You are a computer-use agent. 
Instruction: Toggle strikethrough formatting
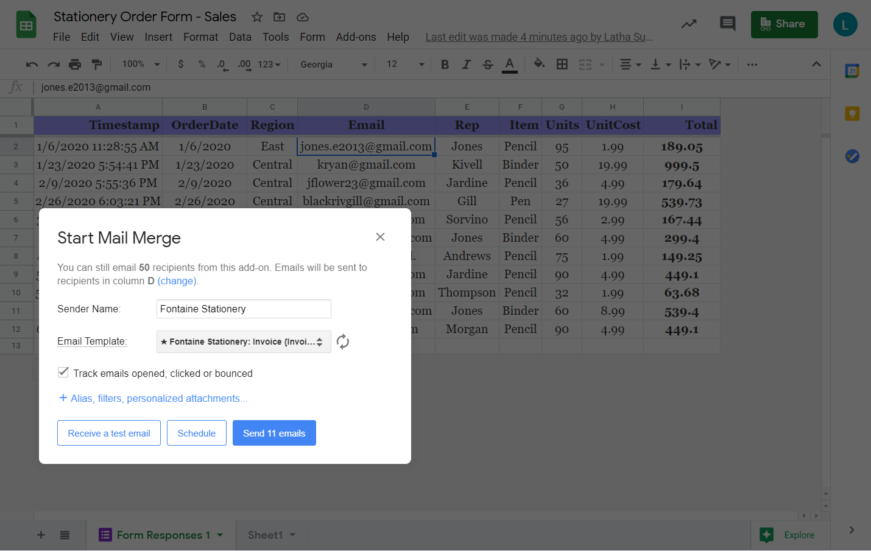pyautogui.click(x=487, y=65)
